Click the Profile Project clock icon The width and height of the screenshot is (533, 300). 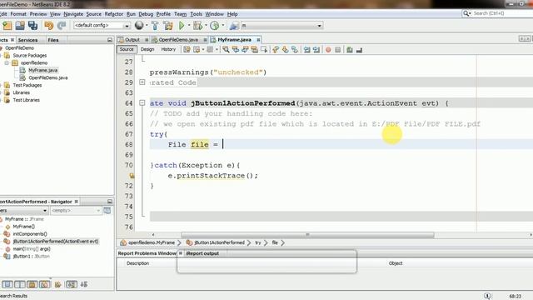215,26
